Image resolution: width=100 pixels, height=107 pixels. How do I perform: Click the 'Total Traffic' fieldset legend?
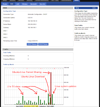click(7, 52)
